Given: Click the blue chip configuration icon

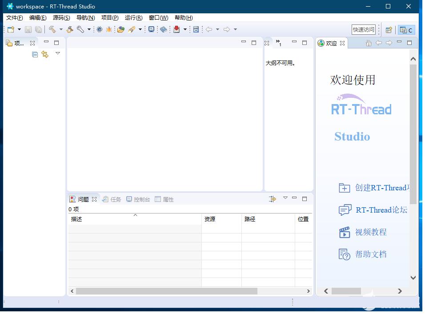Looking at the screenshot, I should pyautogui.click(x=100, y=29).
